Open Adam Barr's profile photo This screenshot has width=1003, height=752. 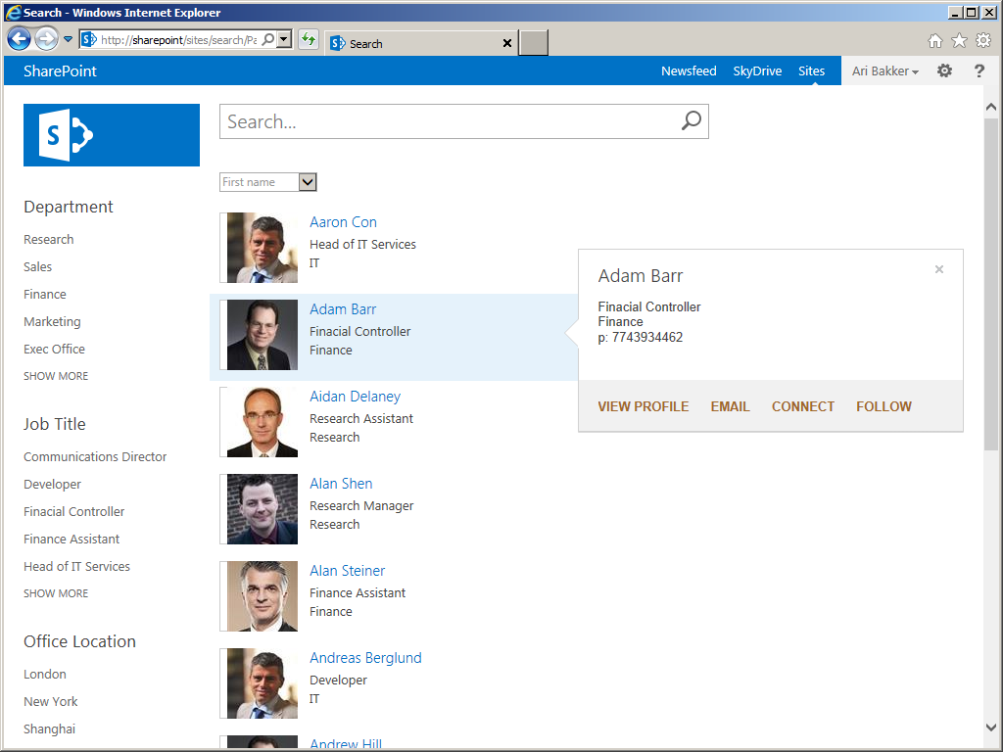coord(263,335)
